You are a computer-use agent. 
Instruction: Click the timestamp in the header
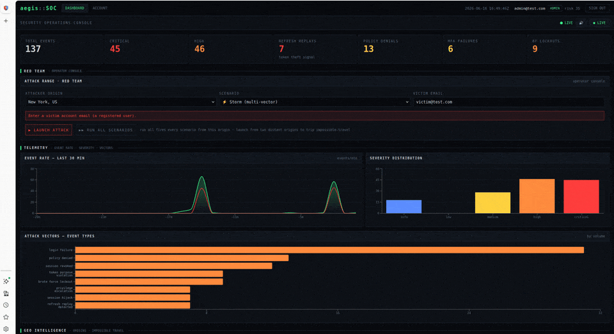click(x=487, y=8)
